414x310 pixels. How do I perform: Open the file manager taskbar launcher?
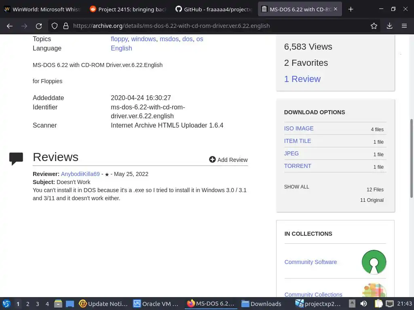(x=58, y=304)
